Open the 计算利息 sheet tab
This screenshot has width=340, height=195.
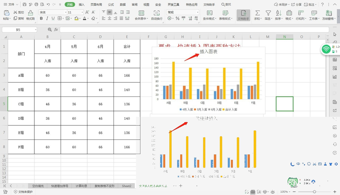coord(81,186)
